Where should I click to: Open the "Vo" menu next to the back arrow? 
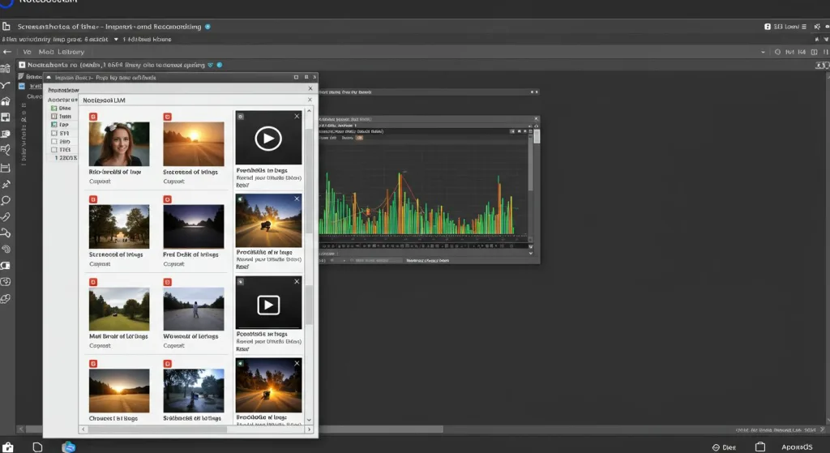(27, 52)
